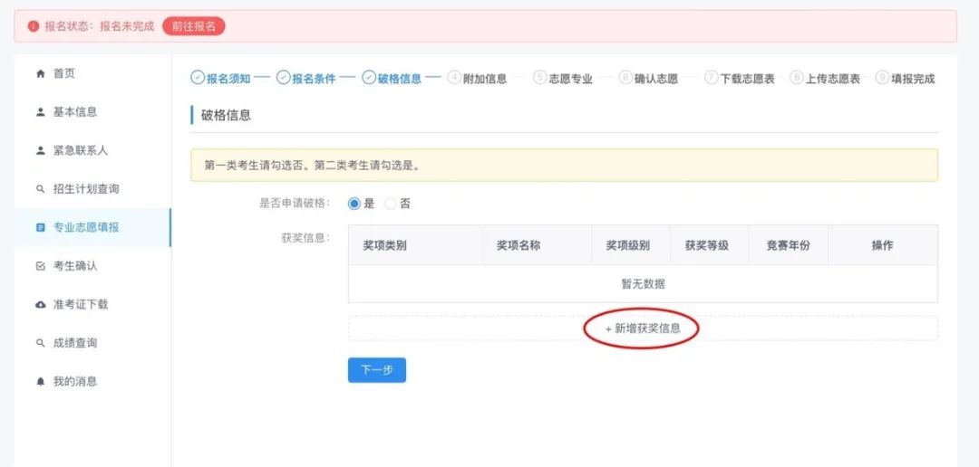Click step 6 circle for 确认志愿
Viewport: 979px width, 467px height.
pos(625,77)
